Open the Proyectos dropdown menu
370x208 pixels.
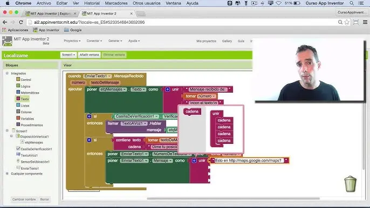(x=72, y=41)
